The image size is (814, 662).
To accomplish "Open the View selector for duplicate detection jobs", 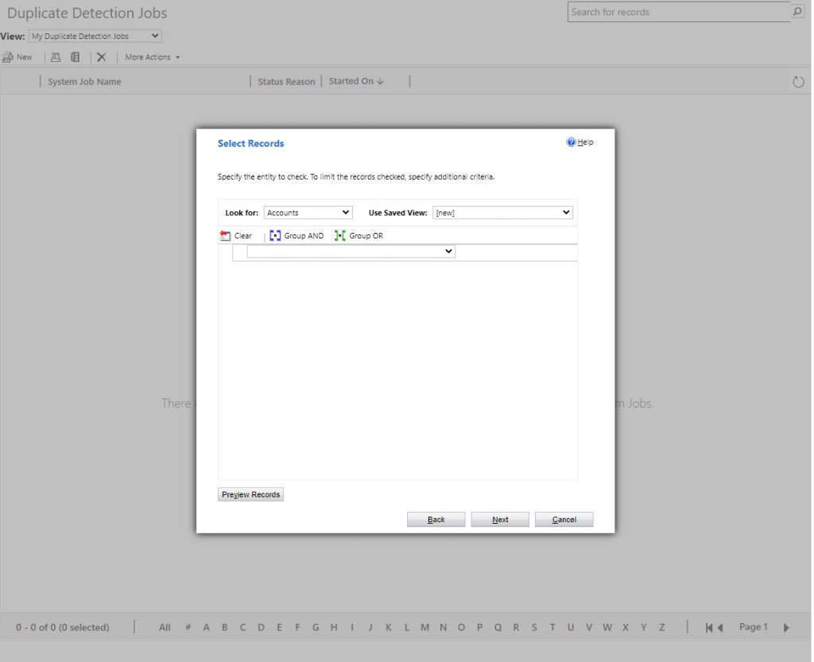I will [95, 36].
